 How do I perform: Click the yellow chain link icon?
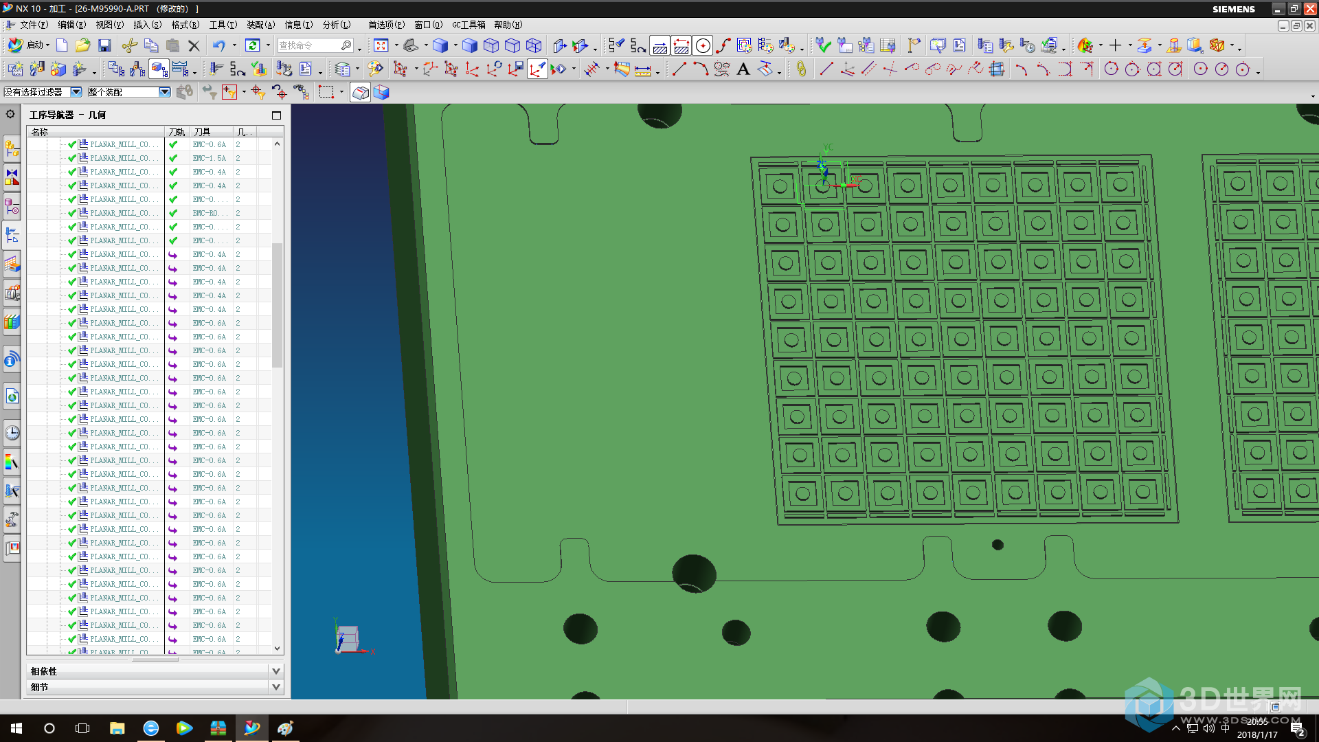[x=801, y=69]
